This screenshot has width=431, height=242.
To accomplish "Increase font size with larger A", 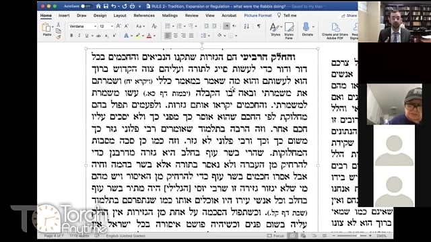I will [x=119, y=26].
